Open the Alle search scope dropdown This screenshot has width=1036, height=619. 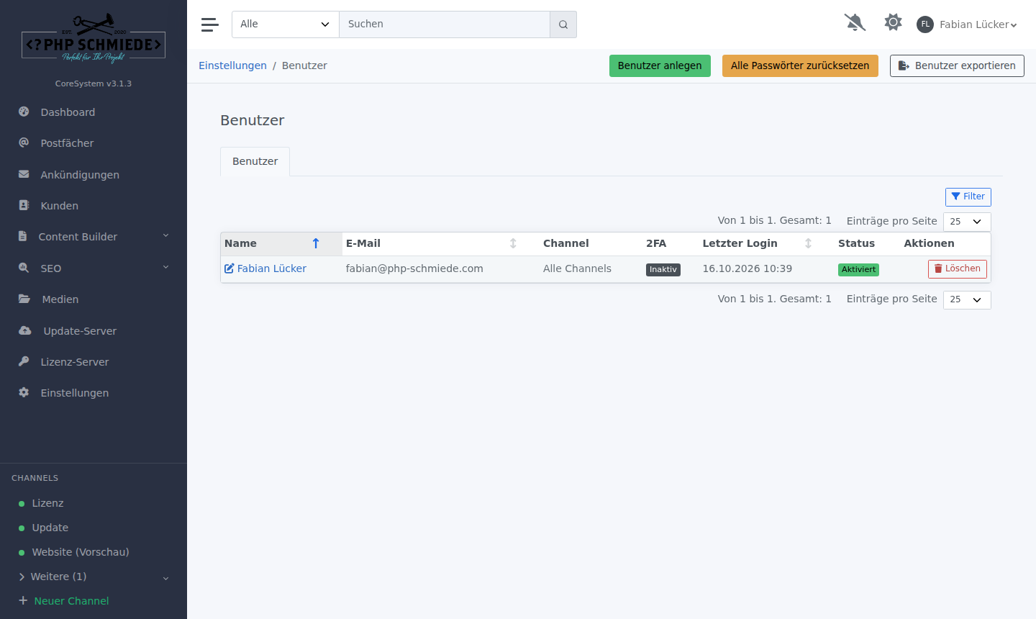(x=286, y=24)
